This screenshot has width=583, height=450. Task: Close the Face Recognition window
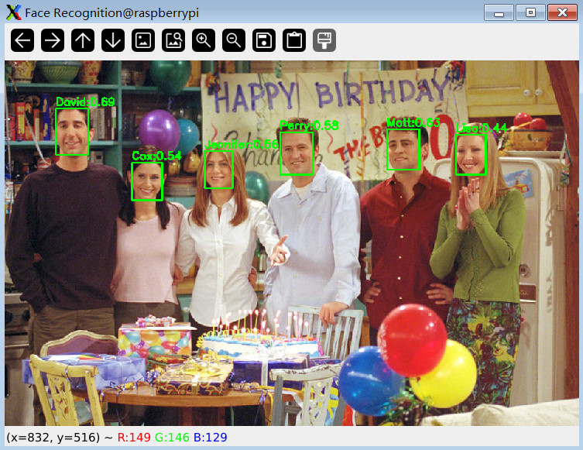[562, 12]
